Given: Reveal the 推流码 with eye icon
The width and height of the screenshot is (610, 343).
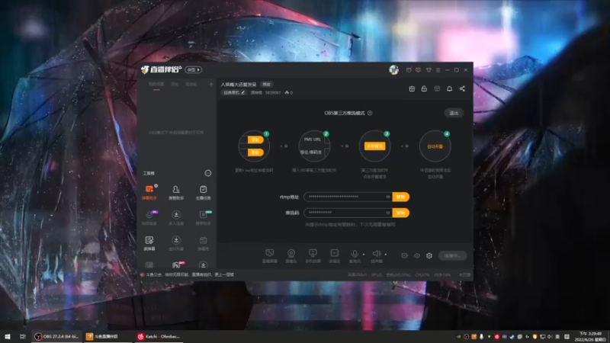Looking at the screenshot, I should pyautogui.click(x=388, y=213).
